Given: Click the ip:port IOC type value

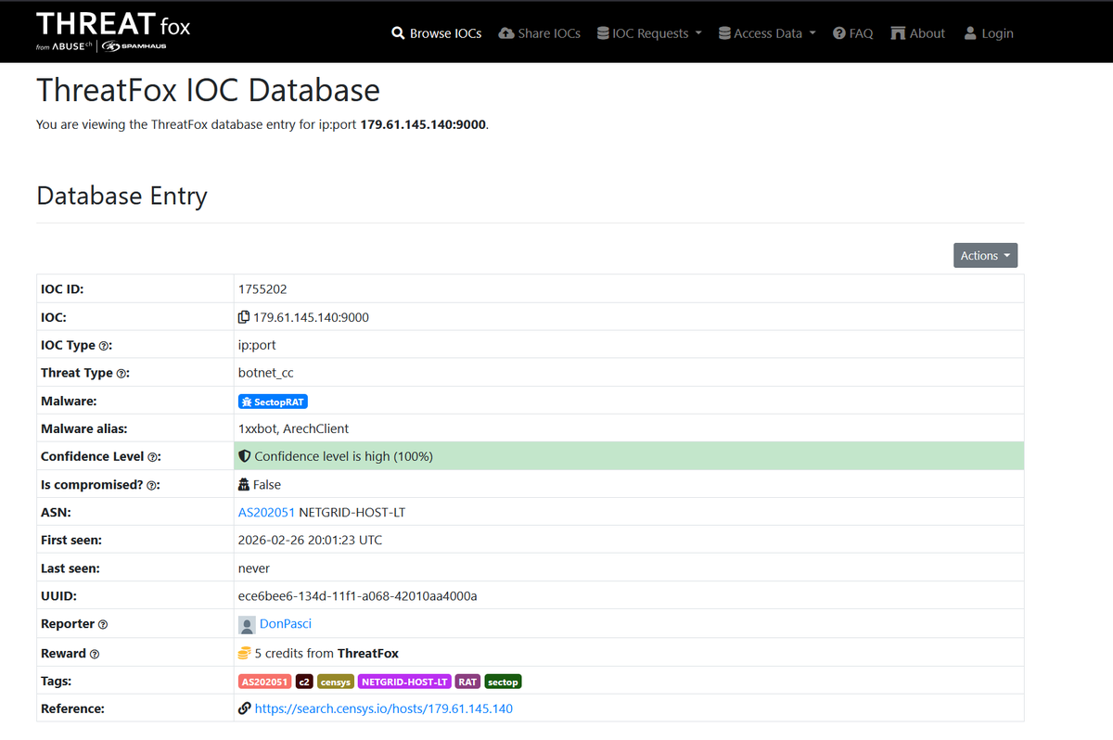Looking at the screenshot, I should pos(257,345).
